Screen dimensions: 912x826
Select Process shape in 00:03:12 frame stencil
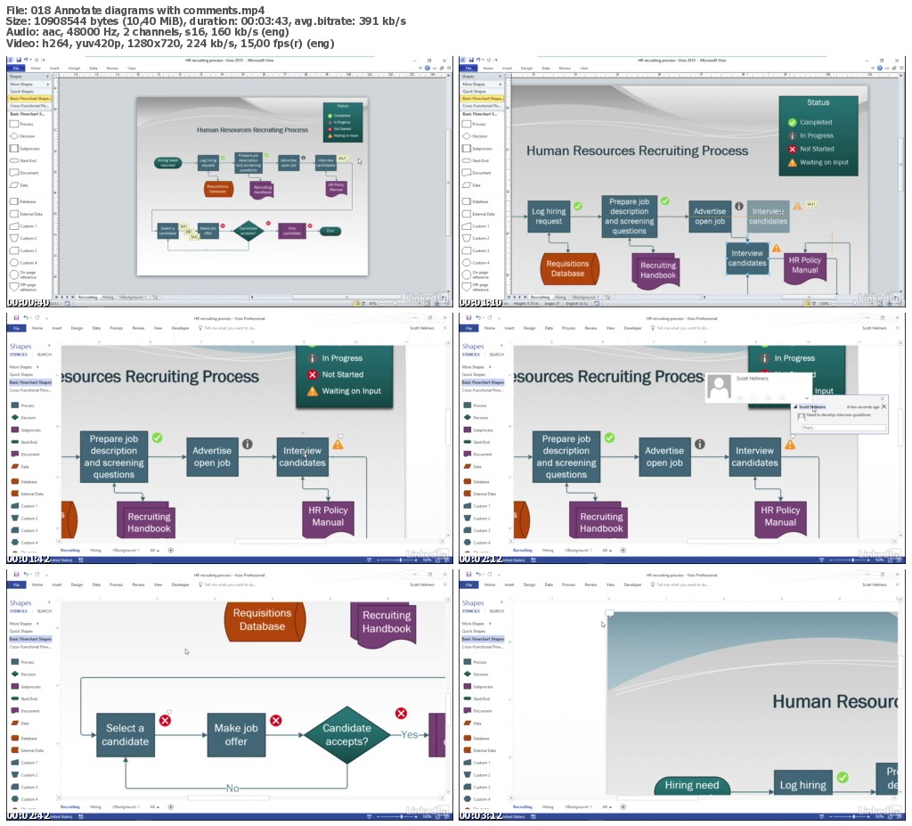point(476,662)
